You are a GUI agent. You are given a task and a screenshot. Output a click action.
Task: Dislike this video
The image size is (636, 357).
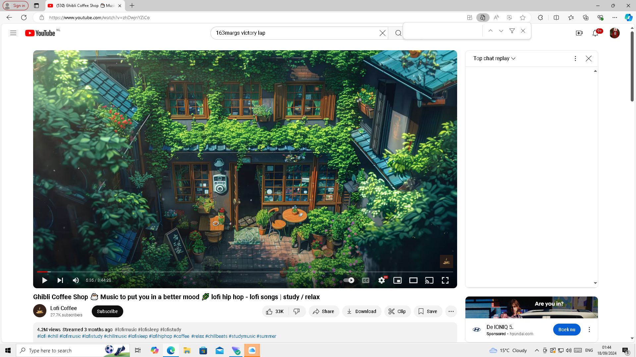(x=297, y=311)
